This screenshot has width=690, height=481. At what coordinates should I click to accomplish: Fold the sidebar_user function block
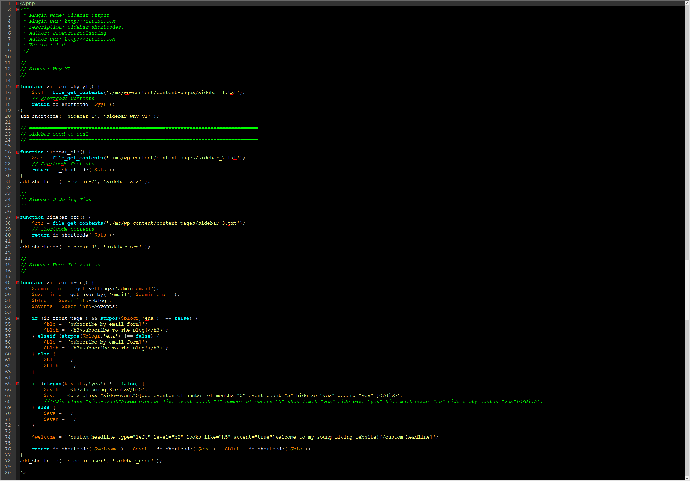18,283
